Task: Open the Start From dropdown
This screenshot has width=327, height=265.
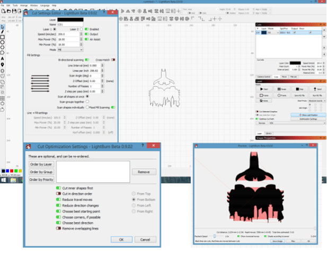Action: tap(317, 101)
